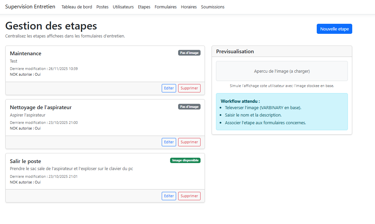Select the Salir le poste card title
This screenshot has height=224, width=375.
click(x=25, y=161)
